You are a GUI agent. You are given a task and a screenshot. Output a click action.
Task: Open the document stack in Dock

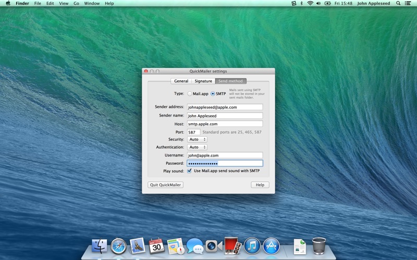300,246
